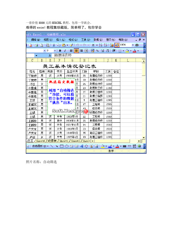Select the Arrow drawing tool

(x=57, y=146)
